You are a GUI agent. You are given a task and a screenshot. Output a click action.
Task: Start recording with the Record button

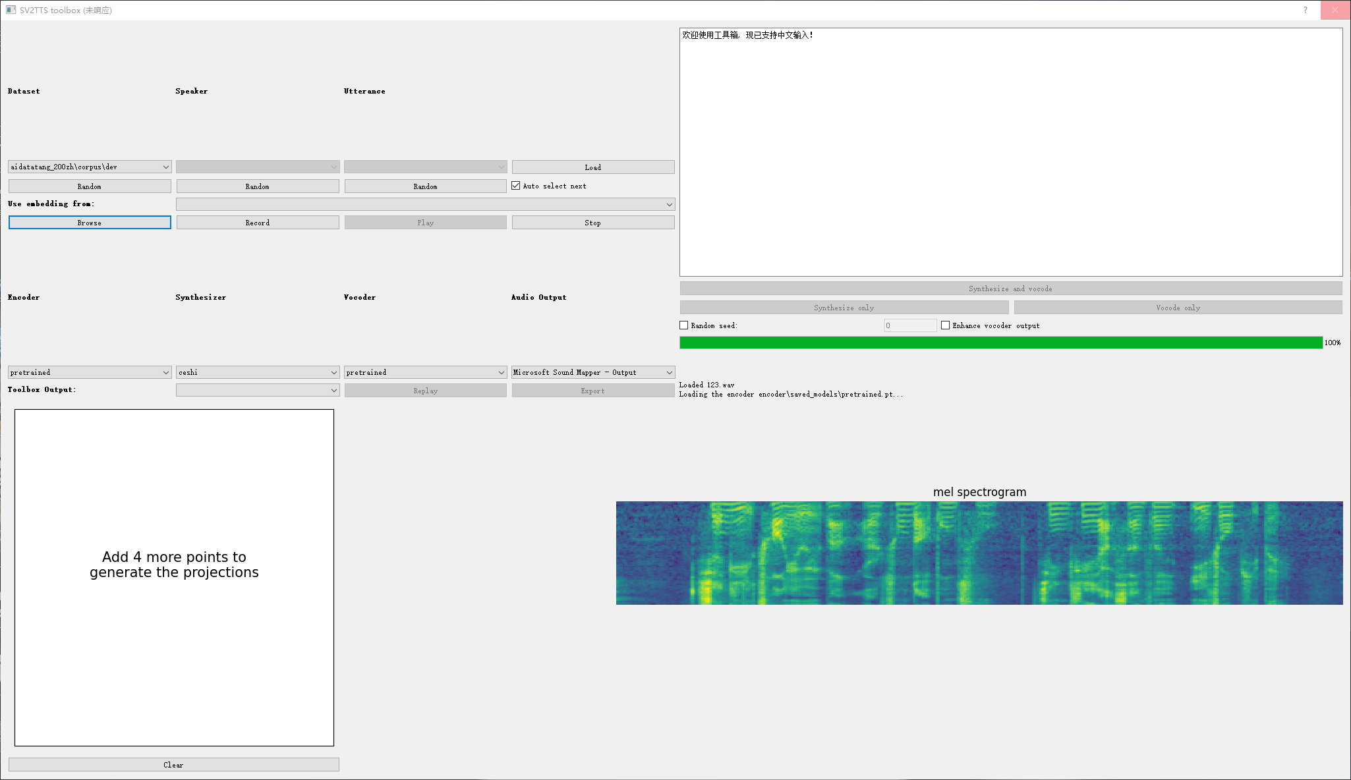coord(257,222)
